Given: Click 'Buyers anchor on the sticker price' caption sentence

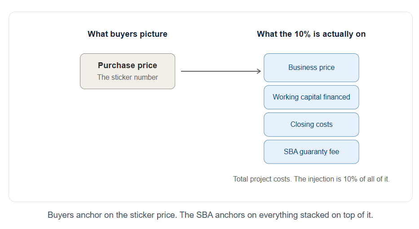Looking at the screenshot, I should click(x=112, y=215).
